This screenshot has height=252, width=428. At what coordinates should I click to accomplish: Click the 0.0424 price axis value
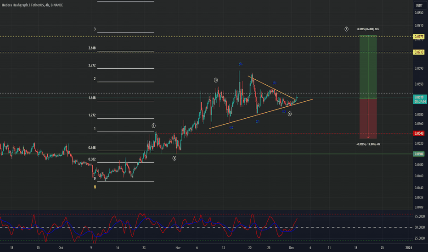[419, 197]
